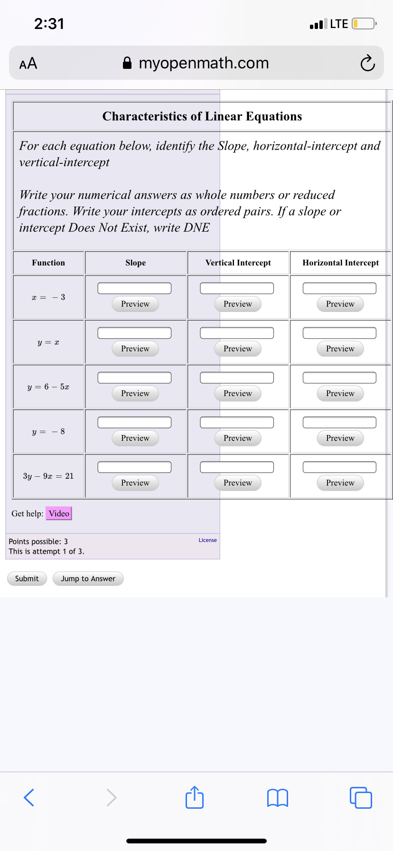Tap the Safari reload page icon
393x851 pixels.
[367, 63]
